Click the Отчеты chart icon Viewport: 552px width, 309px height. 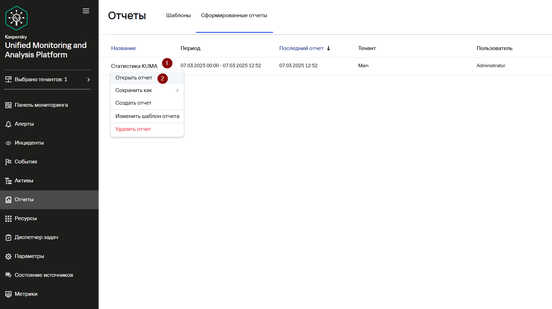pos(8,199)
